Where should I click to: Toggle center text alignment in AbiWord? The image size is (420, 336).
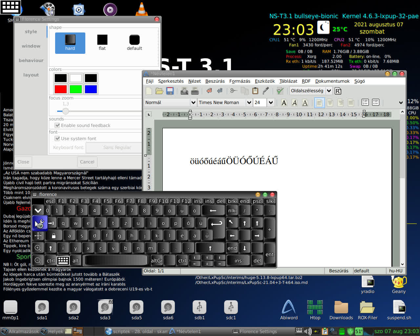(x=330, y=103)
